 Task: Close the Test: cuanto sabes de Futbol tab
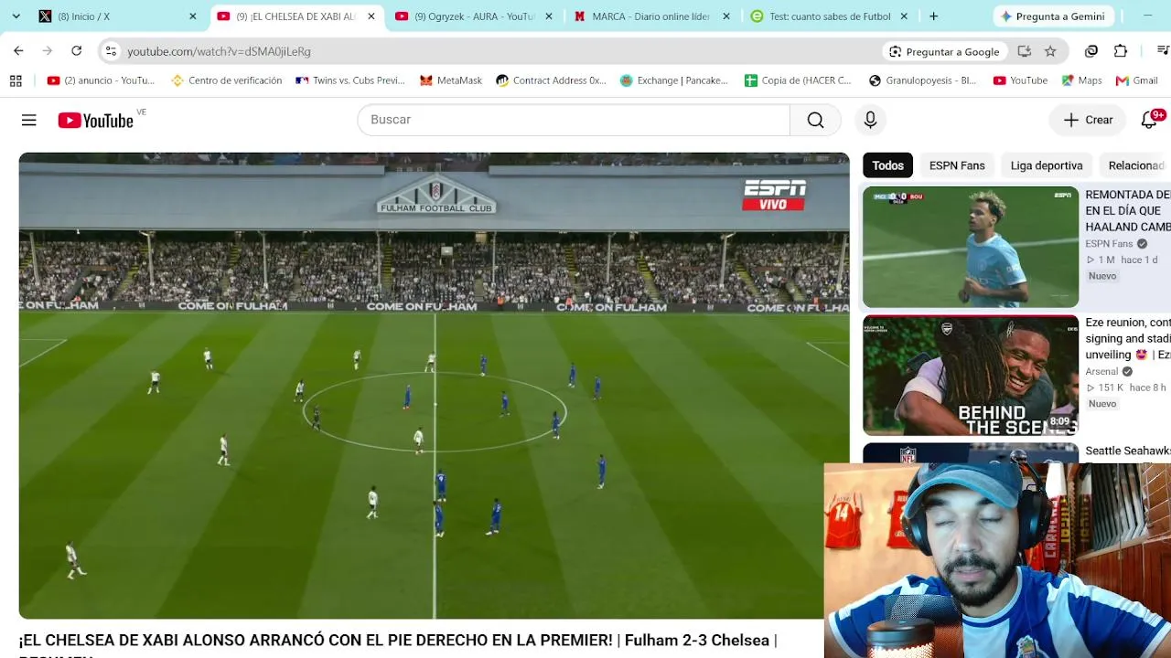(904, 16)
